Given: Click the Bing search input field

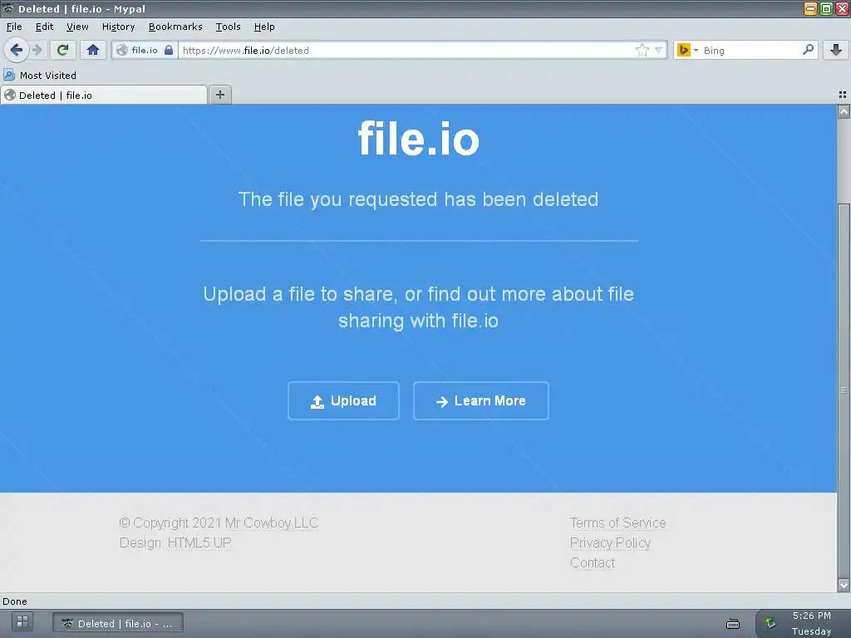Looking at the screenshot, I should pos(750,50).
